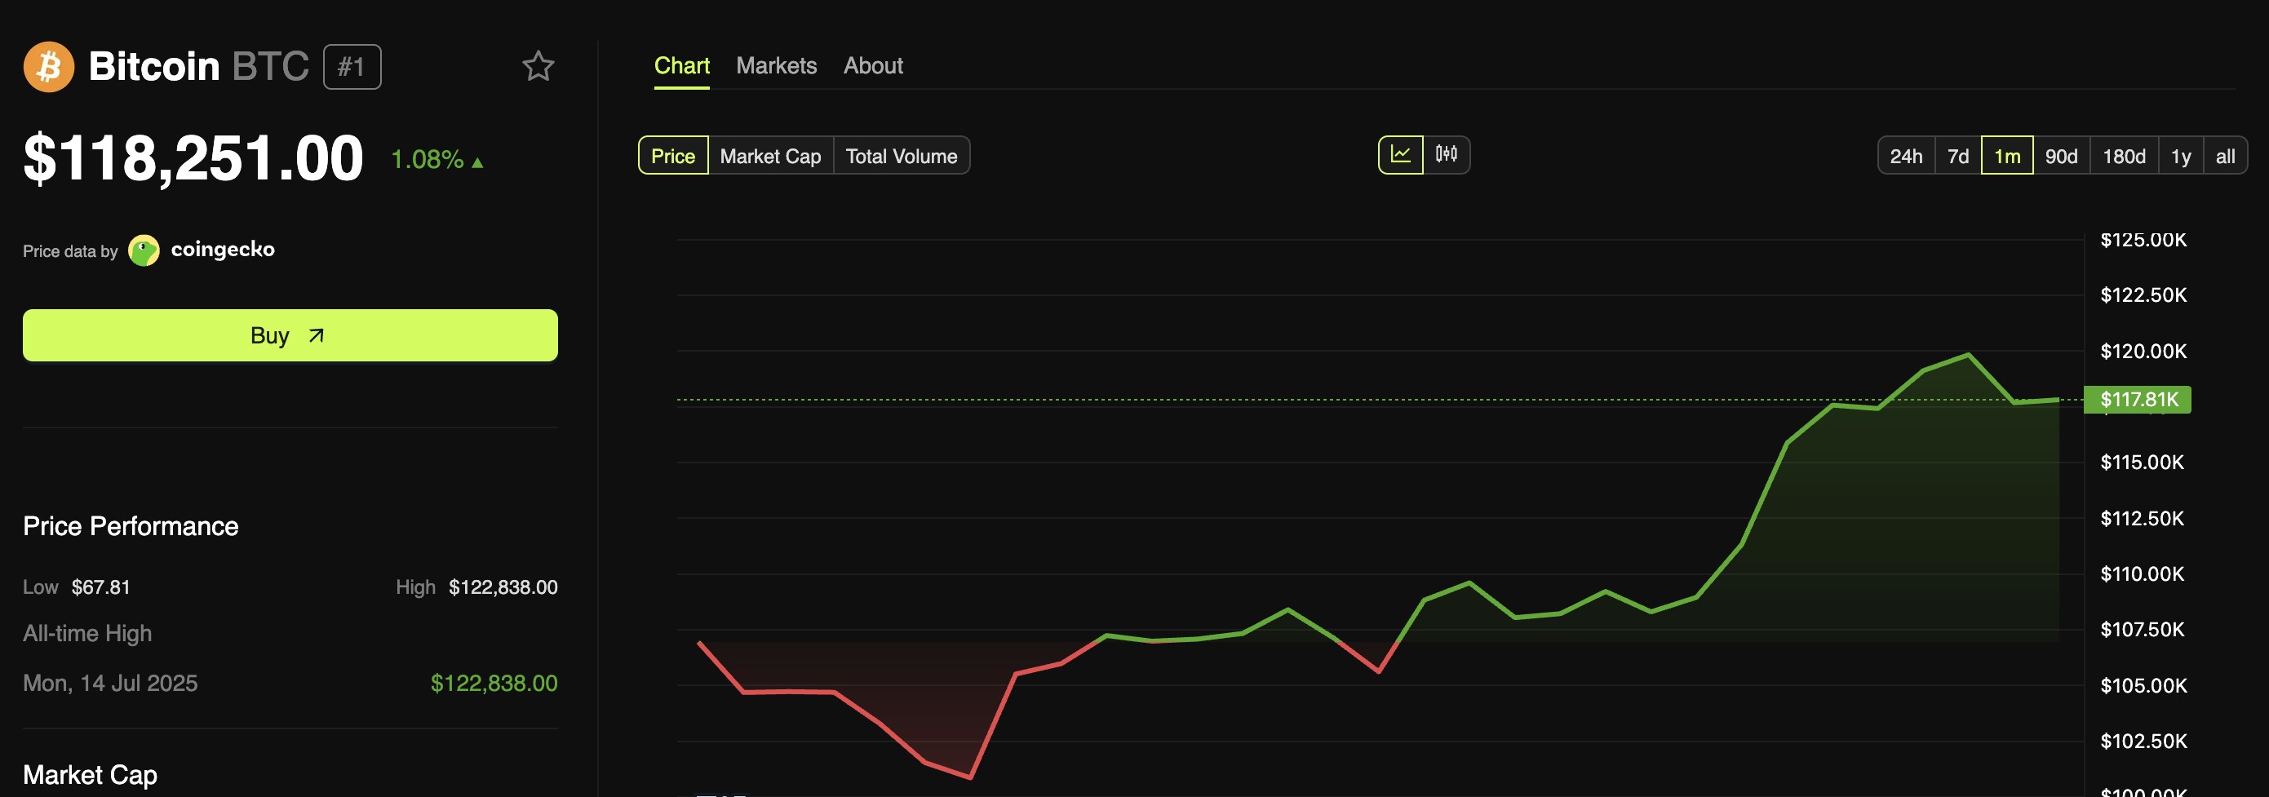Click the #1 rank badge
This screenshot has width=2269, height=797.
(x=352, y=67)
